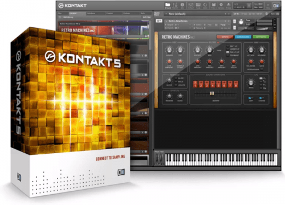
Task: Click the Echo effects knob
Action: (180, 96)
